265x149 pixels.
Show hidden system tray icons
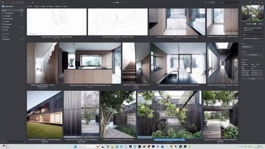pos(238,147)
